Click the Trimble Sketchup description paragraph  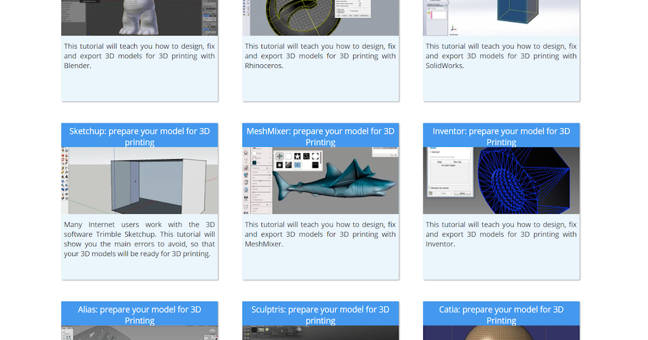tap(139, 239)
